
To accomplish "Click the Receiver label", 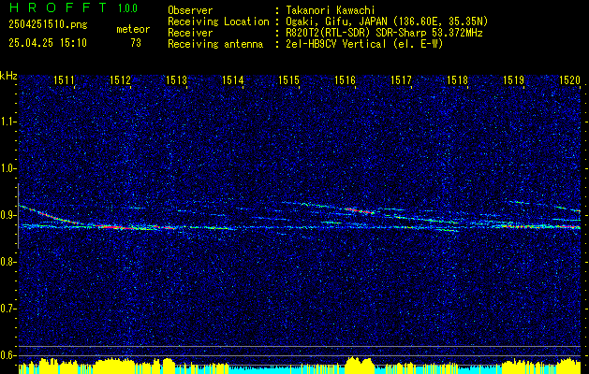I will [x=190, y=33].
